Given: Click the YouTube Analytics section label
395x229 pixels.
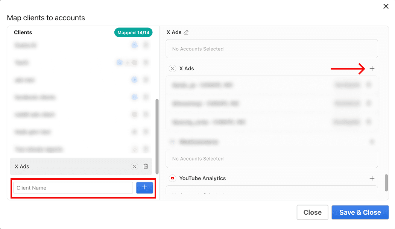Looking at the screenshot, I should [x=202, y=178].
